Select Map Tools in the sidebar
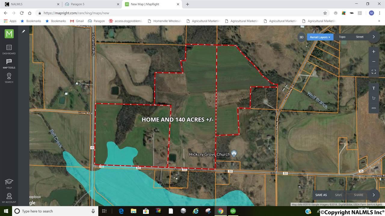The width and height of the screenshot is (385, 216). pyautogui.click(x=9, y=64)
